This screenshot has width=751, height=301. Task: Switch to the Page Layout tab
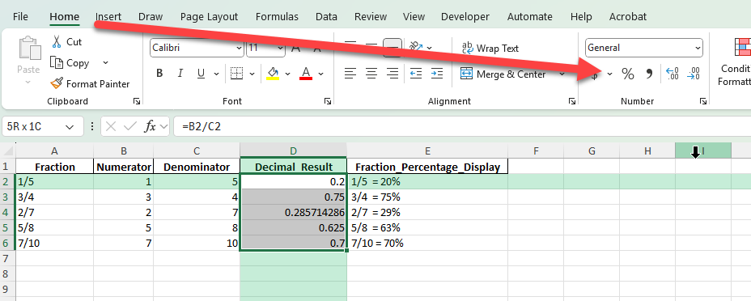209,17
